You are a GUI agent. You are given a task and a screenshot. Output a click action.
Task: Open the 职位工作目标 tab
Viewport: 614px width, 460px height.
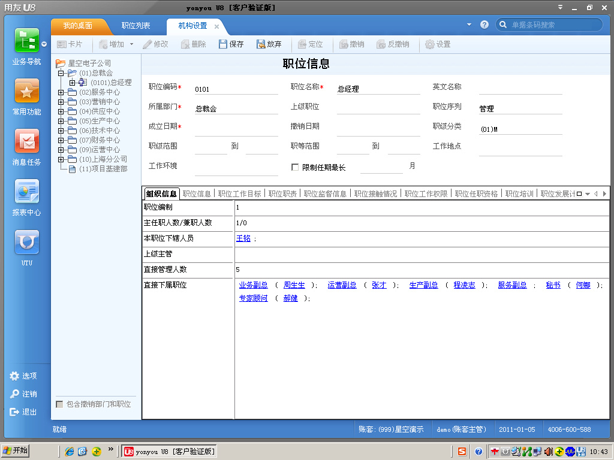pos(240,194)
